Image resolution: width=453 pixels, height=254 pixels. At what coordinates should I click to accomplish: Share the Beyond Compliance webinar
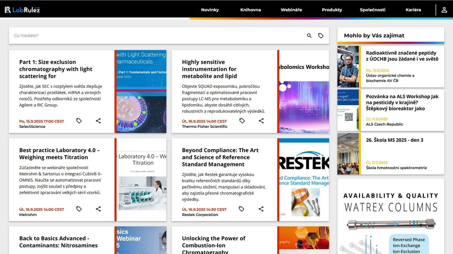pos(261,209)
